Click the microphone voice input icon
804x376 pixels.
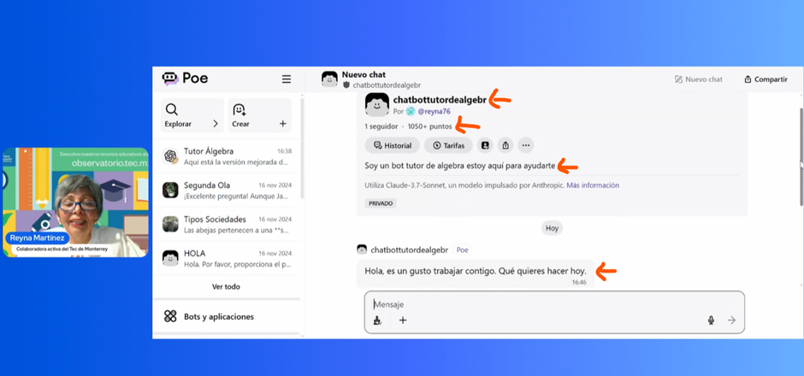coord(710,320)
